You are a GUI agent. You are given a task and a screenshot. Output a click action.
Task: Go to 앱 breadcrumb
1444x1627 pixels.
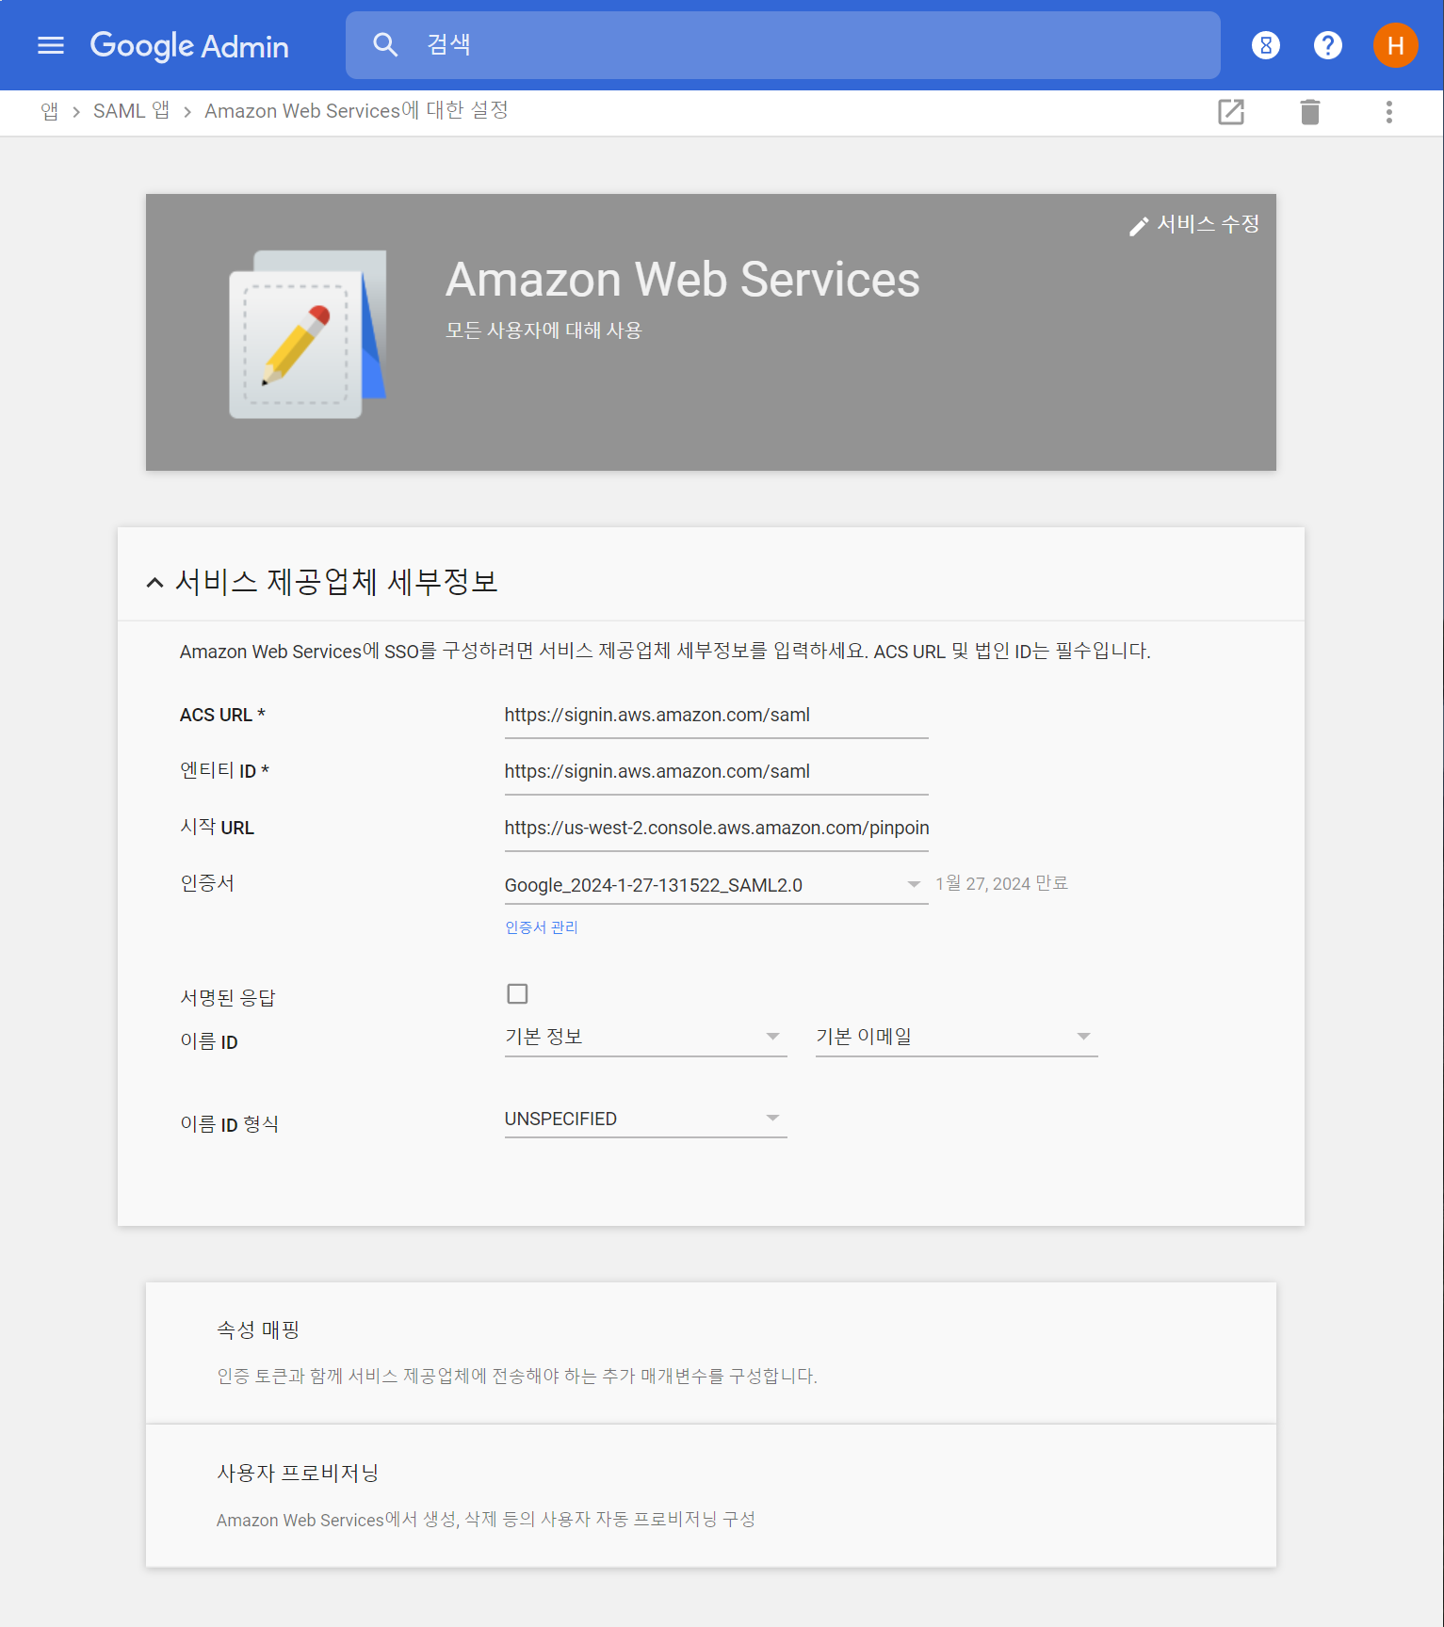click(49, 111)
